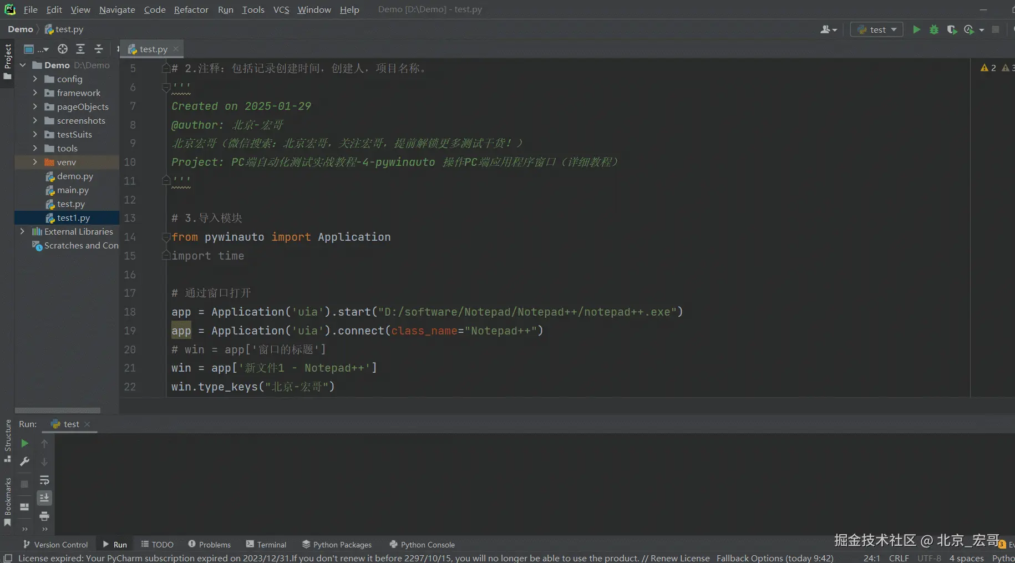Toggle tool window quick access icon in status bar
Image resolution: width=1015 pixels, height=563 pixels.
pyautogui.click(x=8, y=558)
